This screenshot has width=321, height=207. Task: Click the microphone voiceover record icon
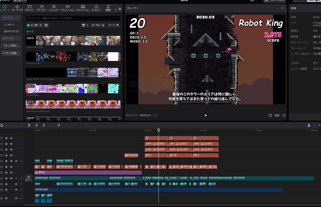(x=309, y=125)
